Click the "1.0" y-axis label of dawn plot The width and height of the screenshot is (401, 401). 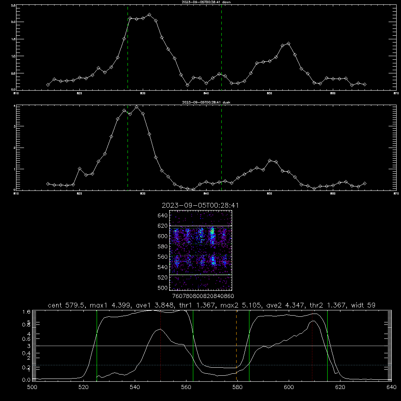point(13,56)
